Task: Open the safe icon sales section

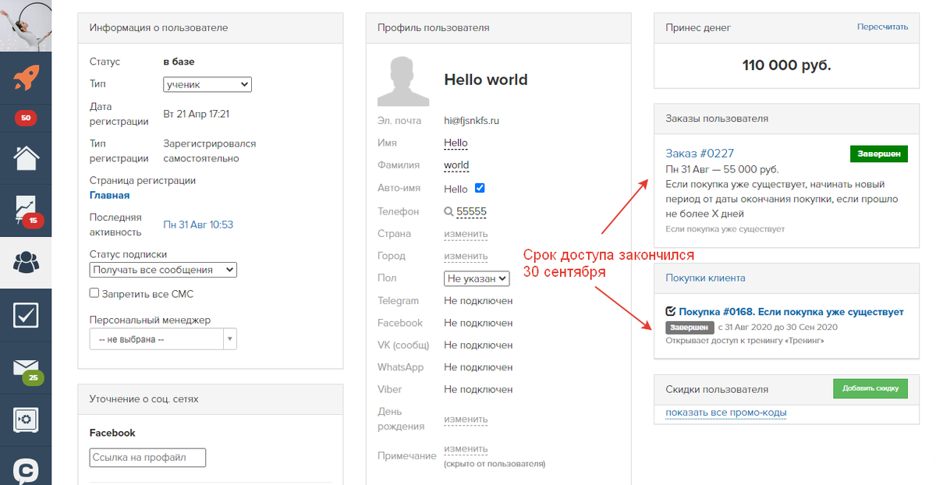Action: (x=26, y=420)
